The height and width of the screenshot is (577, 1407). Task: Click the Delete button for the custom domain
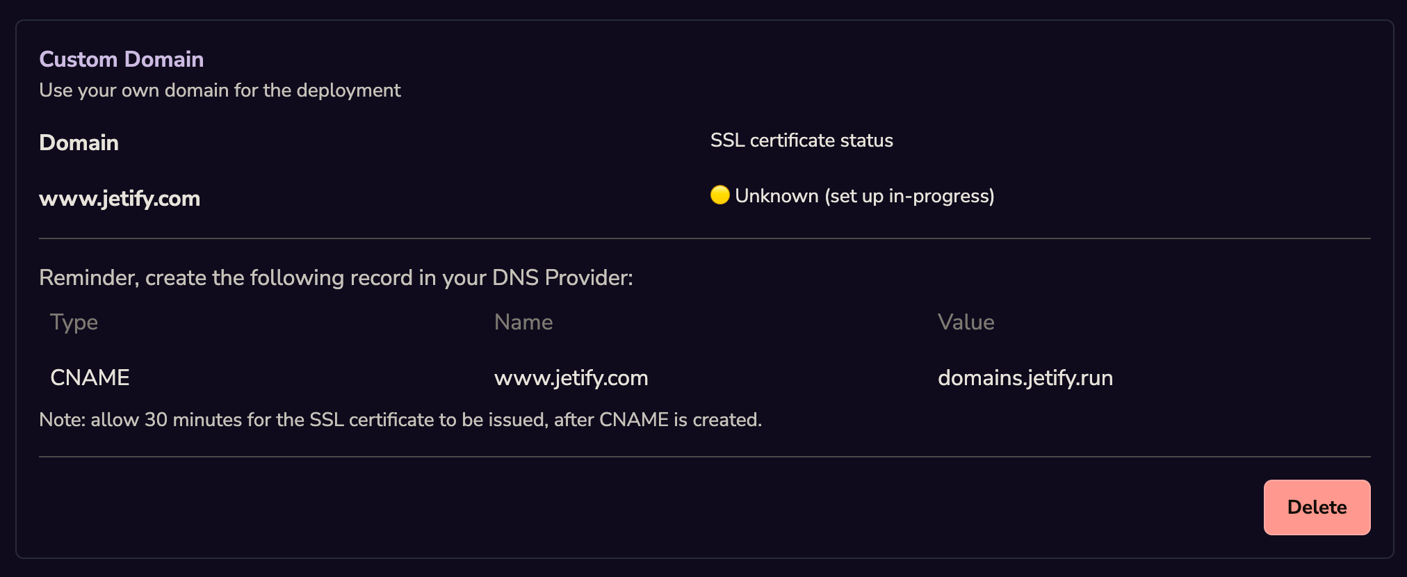click(x=1316, y=507)
